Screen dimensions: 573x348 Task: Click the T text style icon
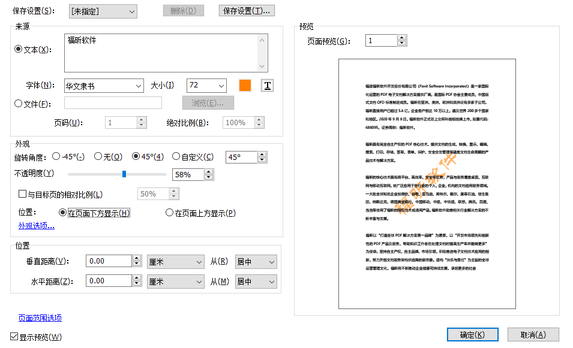pos(266,85)
